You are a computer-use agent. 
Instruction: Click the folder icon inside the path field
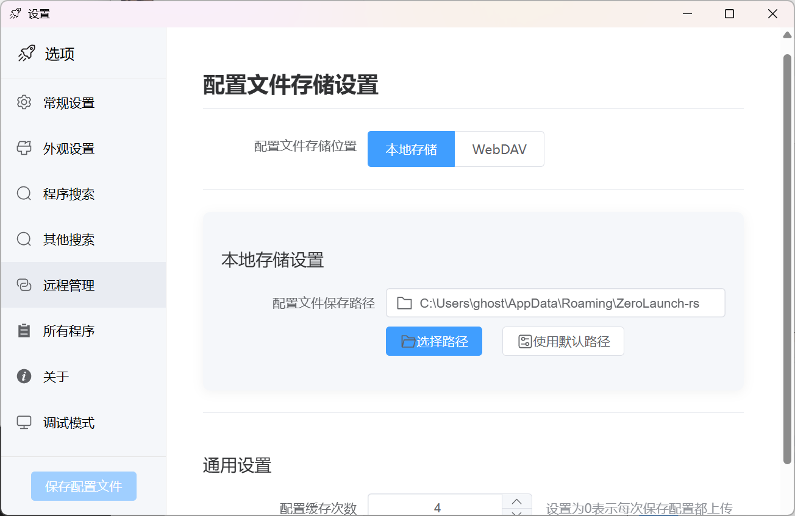click(x=404, y=303)
